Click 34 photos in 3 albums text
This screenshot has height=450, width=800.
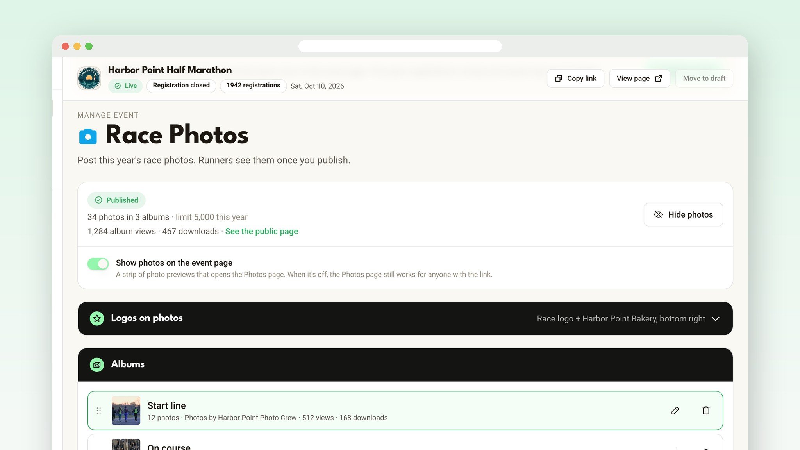(128, 217)
